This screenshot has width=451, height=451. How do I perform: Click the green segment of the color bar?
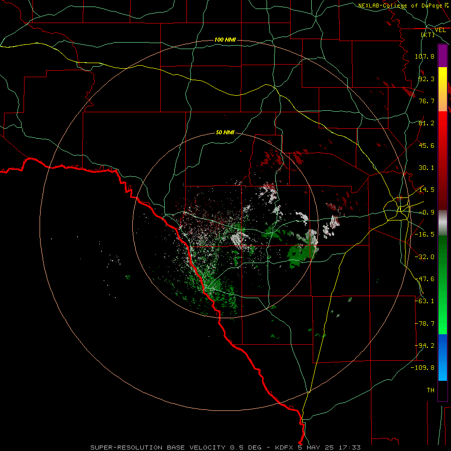coord(442,285)
